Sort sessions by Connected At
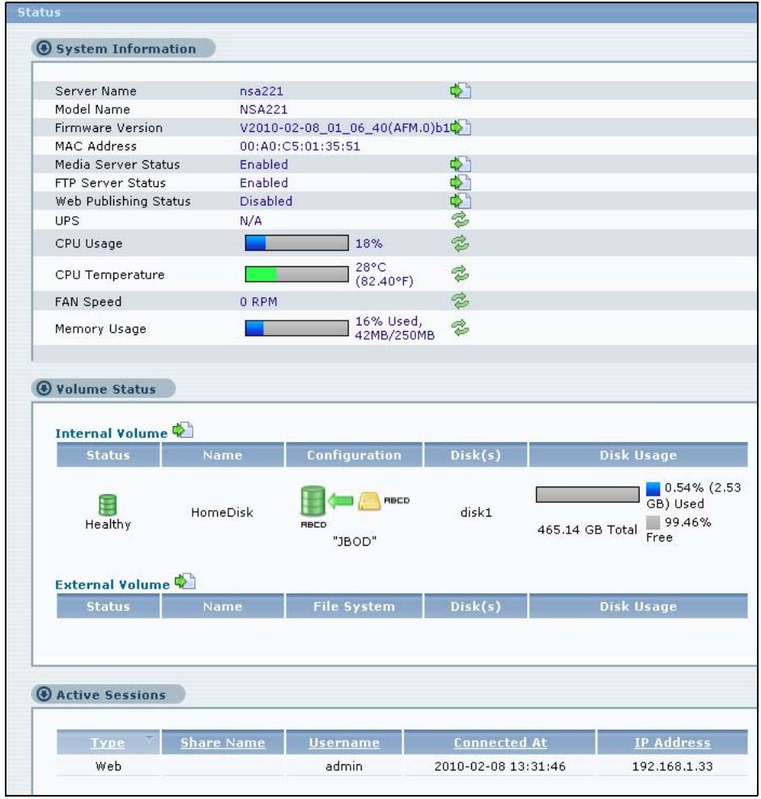Screen dimensions: 761x799 click(x=500, y=742)
